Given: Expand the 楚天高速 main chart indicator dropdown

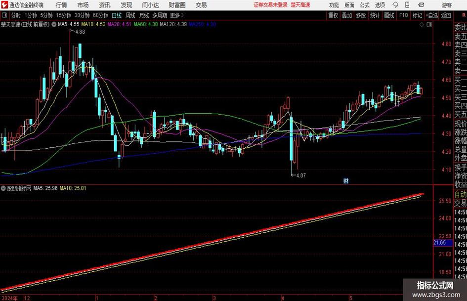Looking at the screenshot, I should tap(54, 24).
